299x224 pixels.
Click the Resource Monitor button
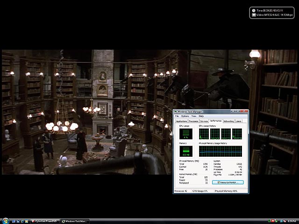[228, 182]
